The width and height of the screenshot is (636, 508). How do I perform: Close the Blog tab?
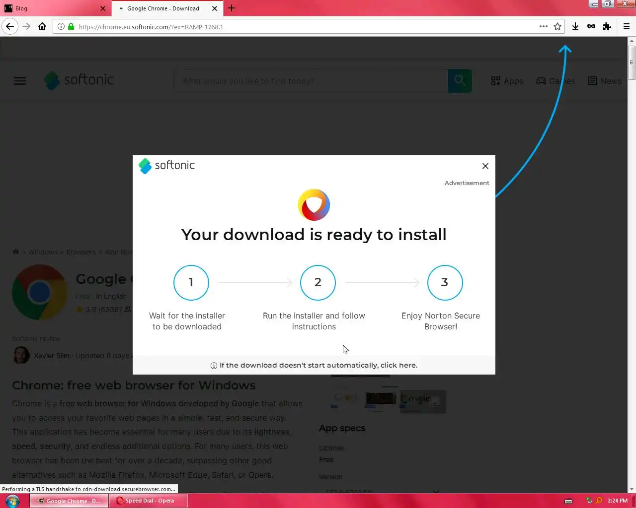coord(103,8)
